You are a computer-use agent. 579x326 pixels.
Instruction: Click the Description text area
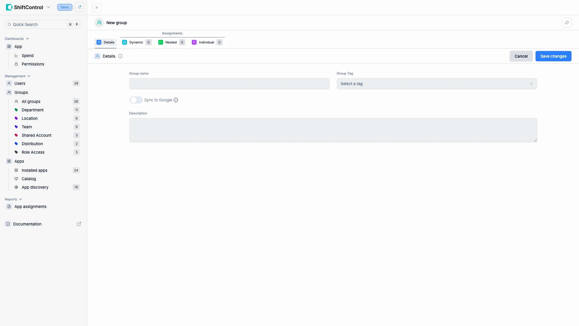(333, 130)
